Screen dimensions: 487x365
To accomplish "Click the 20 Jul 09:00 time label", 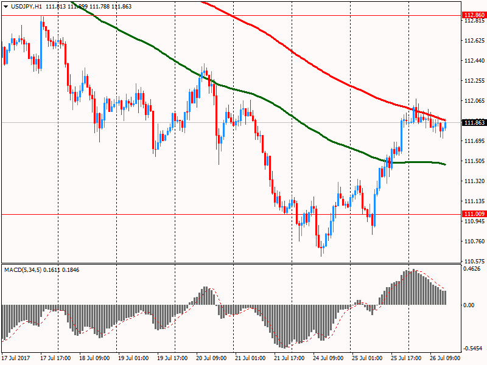I will (211, 358).
